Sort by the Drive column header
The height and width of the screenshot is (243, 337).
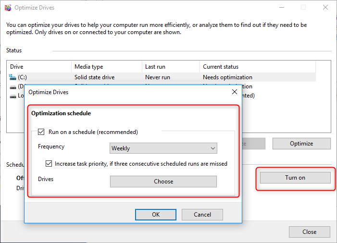(x=39, y=67)
